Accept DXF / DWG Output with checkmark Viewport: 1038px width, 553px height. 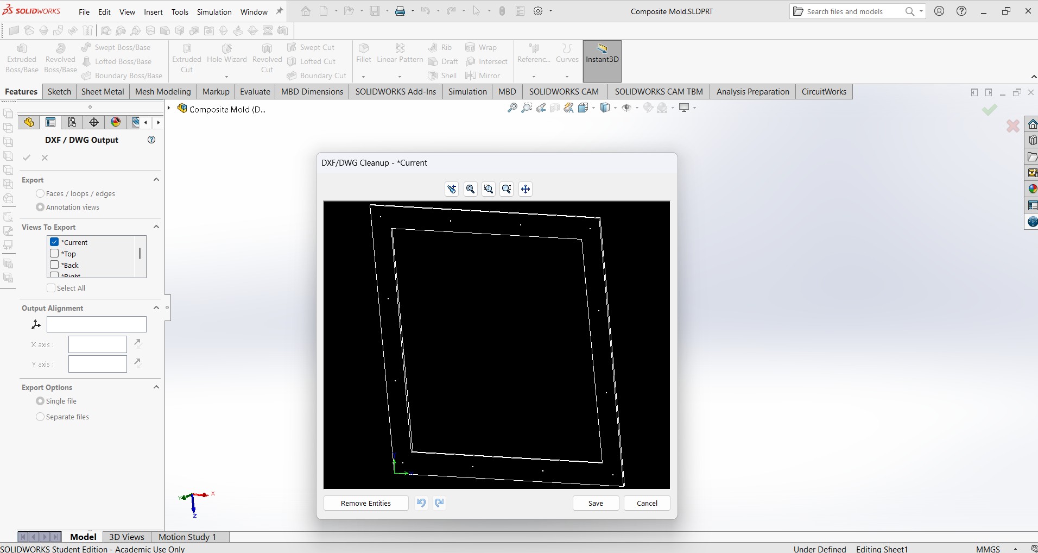pyautogui.click(x=27, y=158)
